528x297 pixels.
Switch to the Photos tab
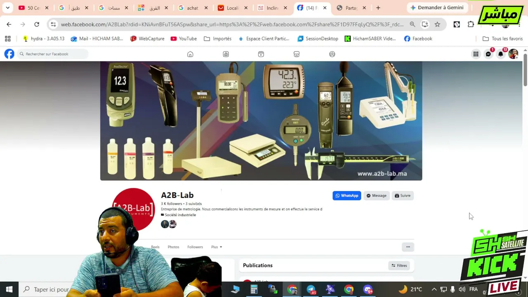173,247
